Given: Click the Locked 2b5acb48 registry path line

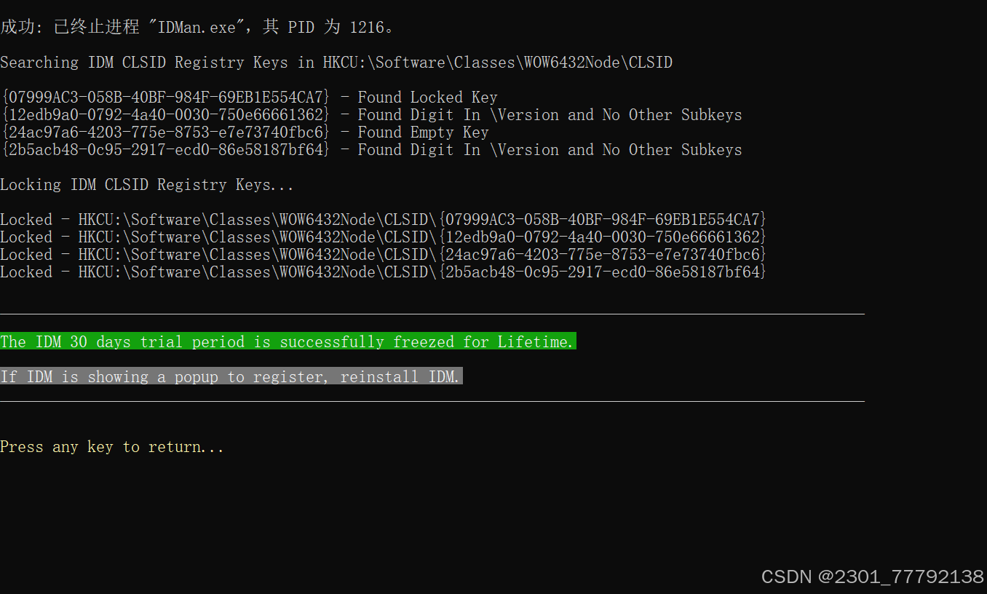Looking at the screenshot, I should click(x=384, y=272).
